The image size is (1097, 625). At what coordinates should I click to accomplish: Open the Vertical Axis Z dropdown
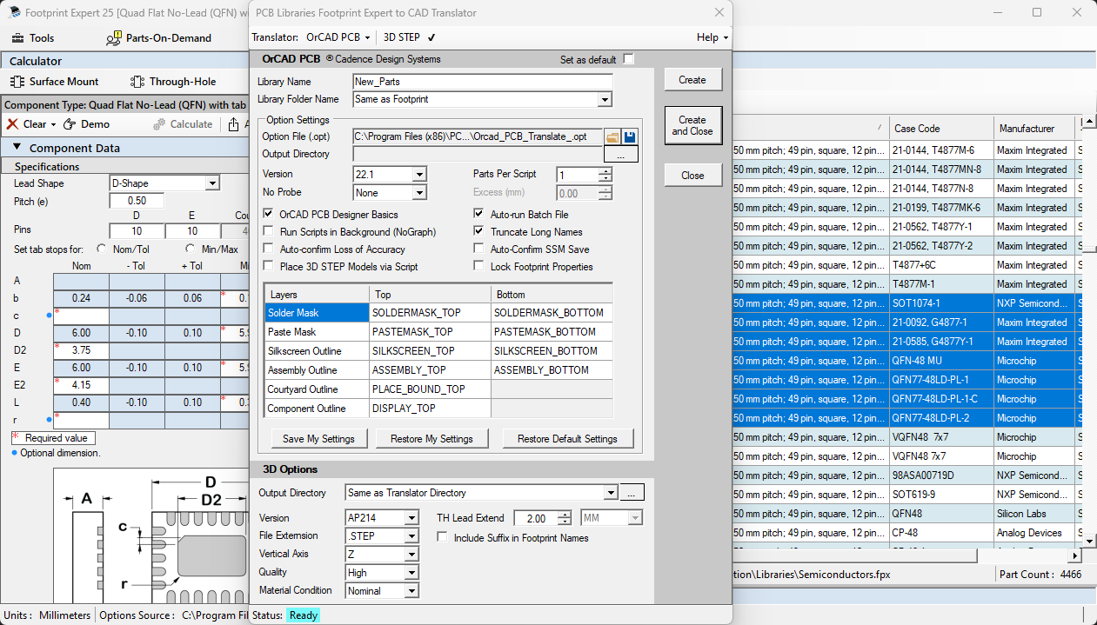(411, 555)
